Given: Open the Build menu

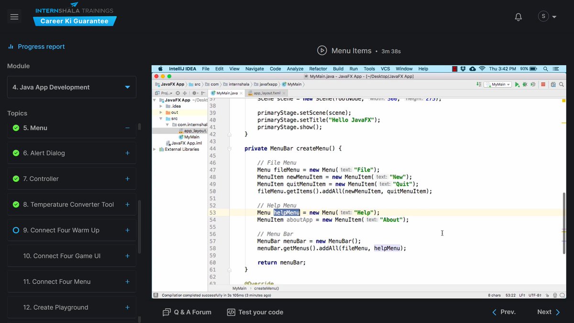Looking at the screenshot, I should click(x=338, y=69).
